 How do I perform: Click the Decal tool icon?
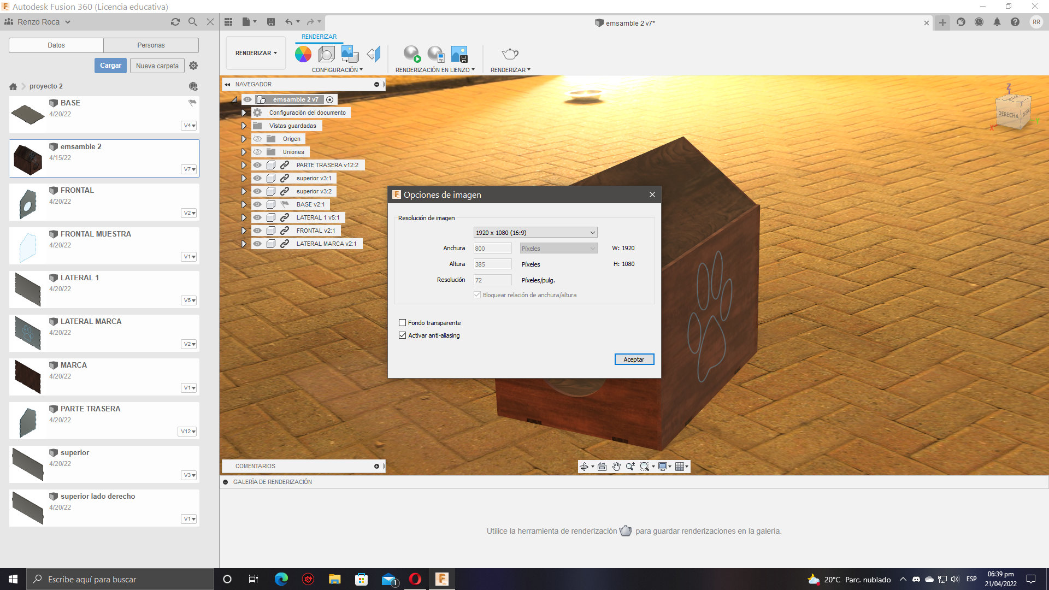(350, 54)
